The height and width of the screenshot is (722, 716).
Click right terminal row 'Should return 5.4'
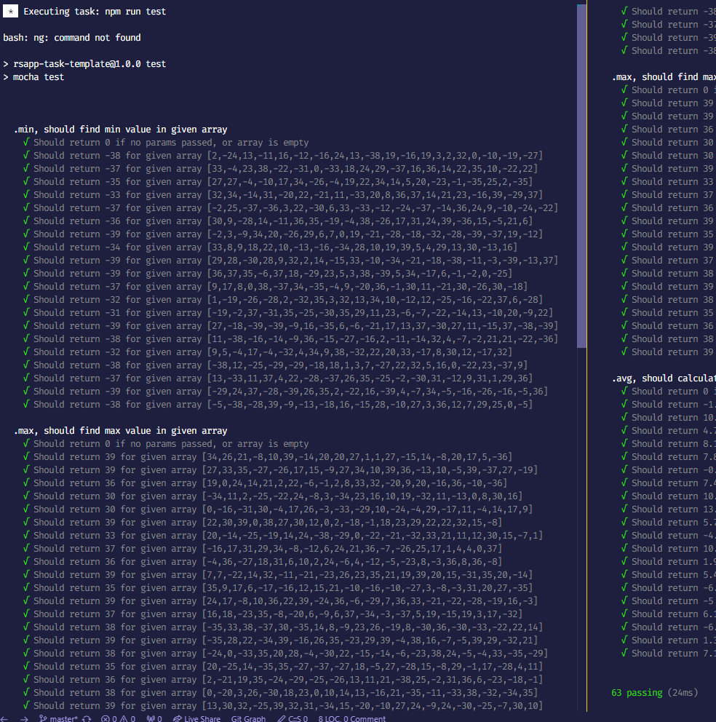pyautogui.click(x=668, y=575)
